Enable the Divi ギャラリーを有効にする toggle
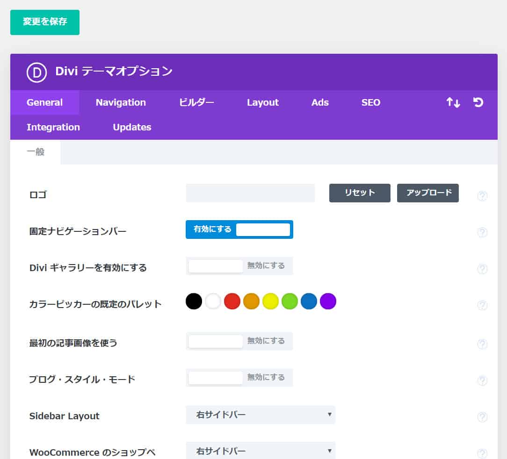 (239, 266)
